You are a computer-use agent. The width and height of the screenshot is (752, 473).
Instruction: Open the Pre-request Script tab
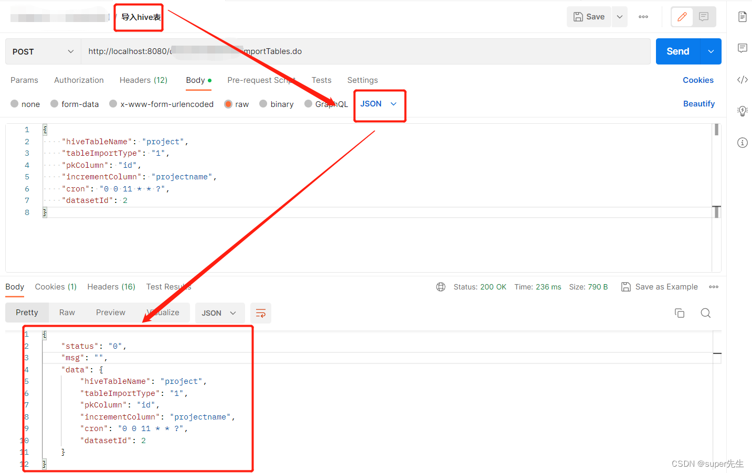(x=261, y=80)
